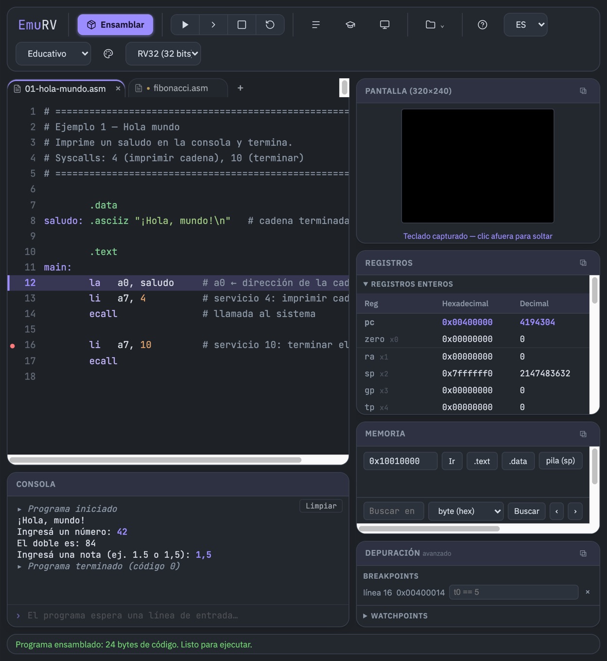Screen dimensions: 607x661
Task: Pop out the DEPURACIÓN panel
Action: 583,554
